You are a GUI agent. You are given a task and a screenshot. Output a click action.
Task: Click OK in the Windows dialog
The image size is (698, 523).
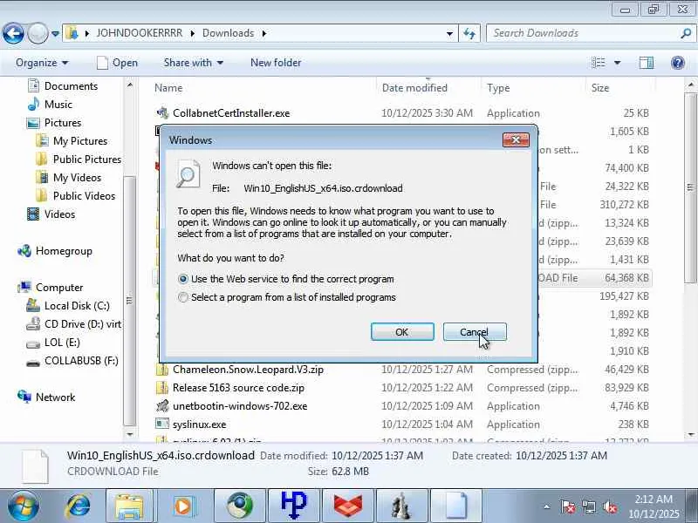[x=402, y=332]
